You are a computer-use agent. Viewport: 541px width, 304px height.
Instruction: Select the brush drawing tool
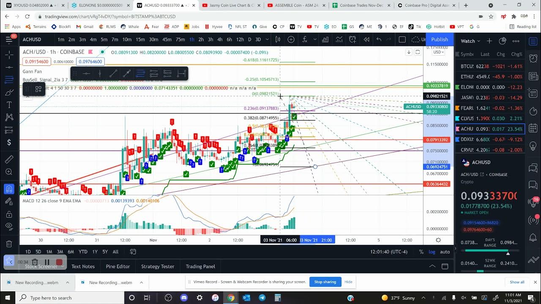pos(9,92)
